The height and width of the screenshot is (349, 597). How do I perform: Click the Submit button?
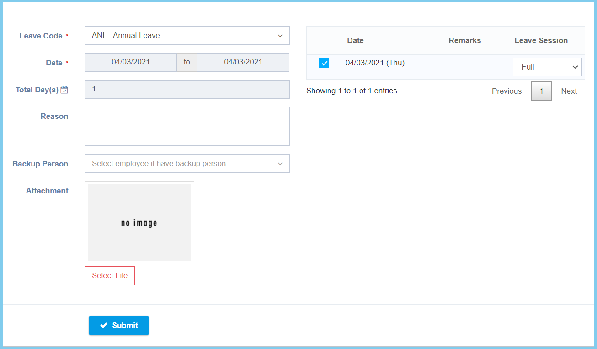119,325
